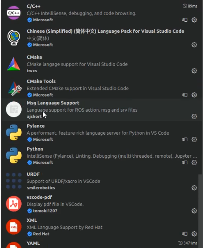Image resolution: width=203 pixels, height=248 pixels.
Task: Open manage gear for CMake Tools
Action: tap(194, 95)
